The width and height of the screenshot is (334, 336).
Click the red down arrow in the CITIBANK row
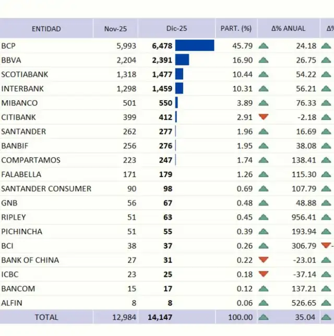264,117
